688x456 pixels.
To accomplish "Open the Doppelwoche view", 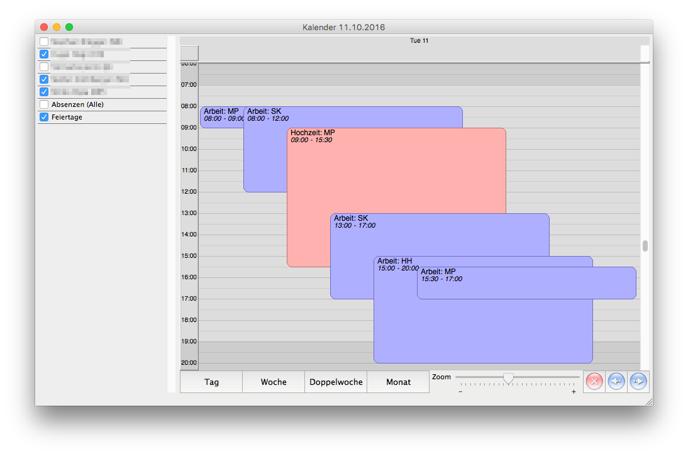I will (x=336, y=382).
